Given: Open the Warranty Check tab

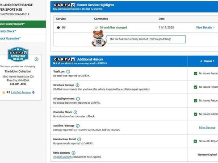Looking at the screenshot, I should (x=23, y=31).
